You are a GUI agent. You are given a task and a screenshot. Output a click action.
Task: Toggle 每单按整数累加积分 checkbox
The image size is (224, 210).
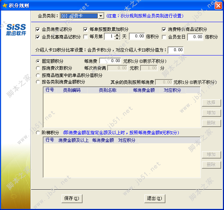click(85, 29)
